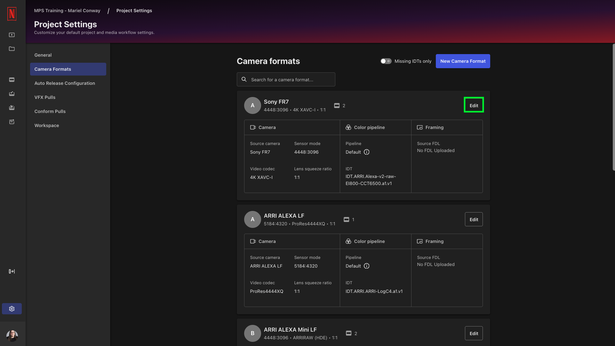
Task: Toggle Missing IDTs only switch
Action: (x=386, y=61)
